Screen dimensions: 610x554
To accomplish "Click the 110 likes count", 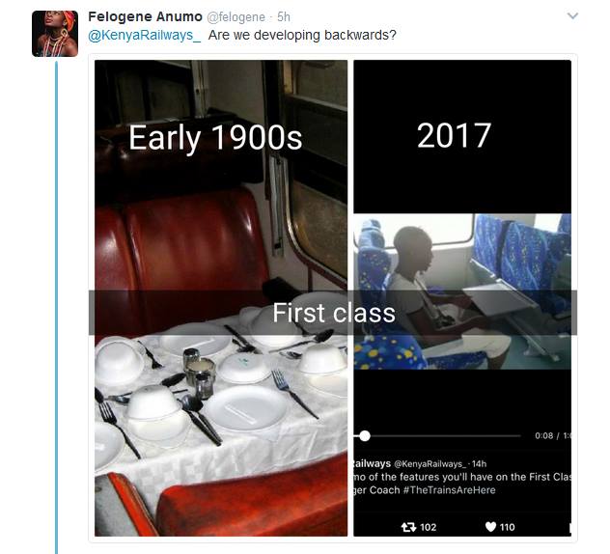I will click(508, 527).
